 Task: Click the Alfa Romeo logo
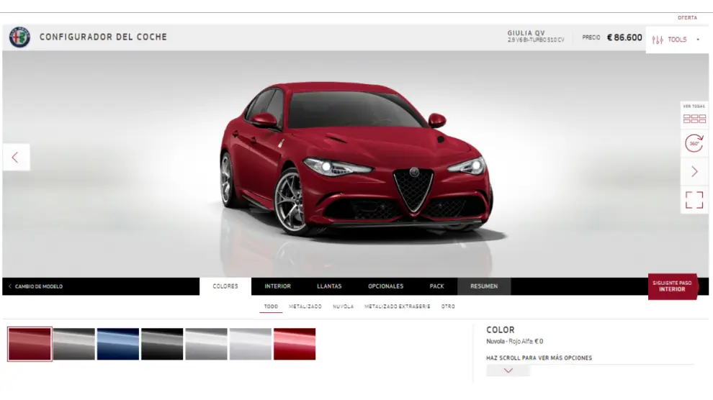point(19,37)
